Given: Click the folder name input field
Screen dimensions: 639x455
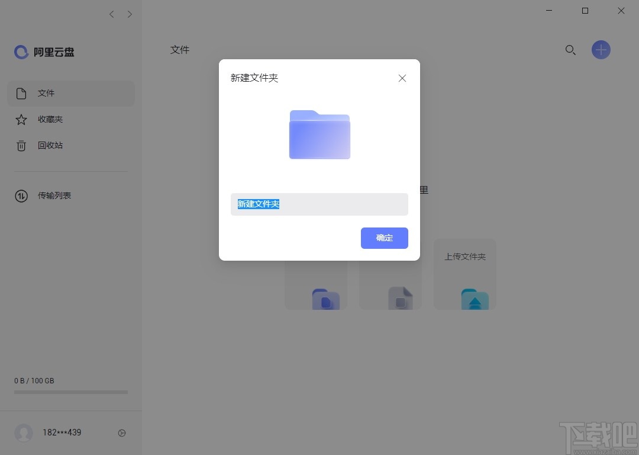Looking at the screenshot, I should pos(319,204).
